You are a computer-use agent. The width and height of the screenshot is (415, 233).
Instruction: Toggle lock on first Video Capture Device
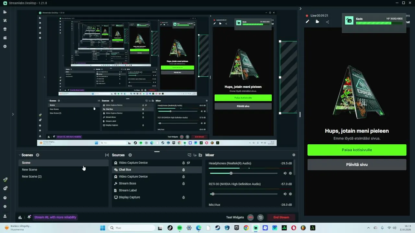[x=184, y=163]
